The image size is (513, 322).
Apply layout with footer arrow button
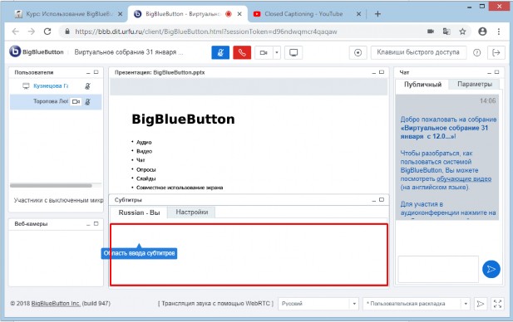point(480,304)
